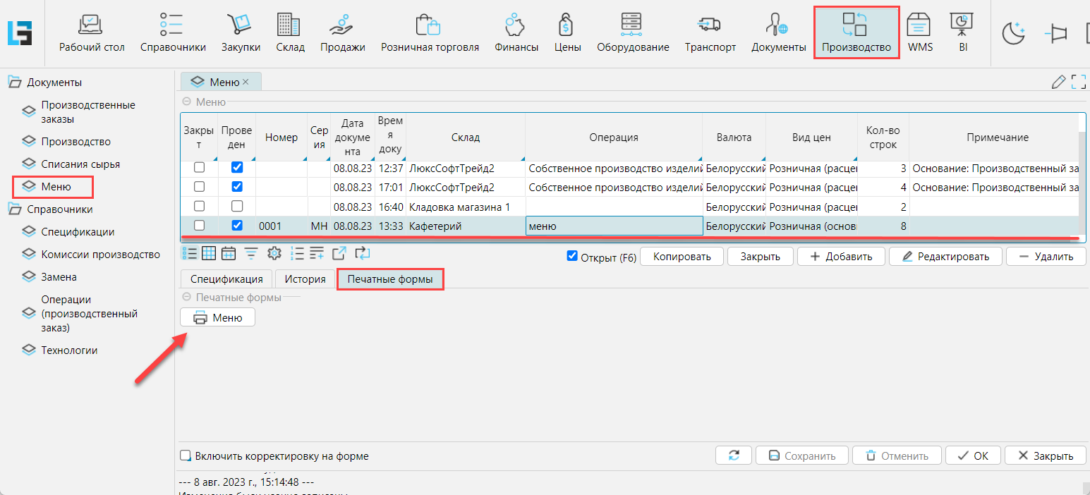1090x495 pixels.
Task: Open the Транспорт truck module
Action: tap(710, 33)
